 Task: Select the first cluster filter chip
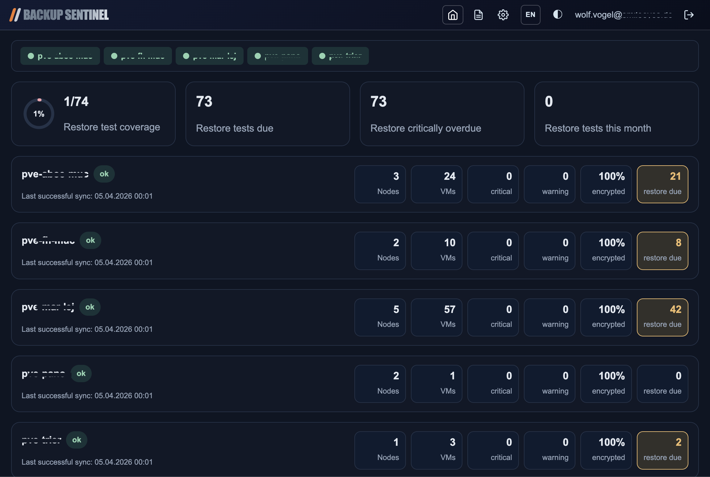pos(60,56)
